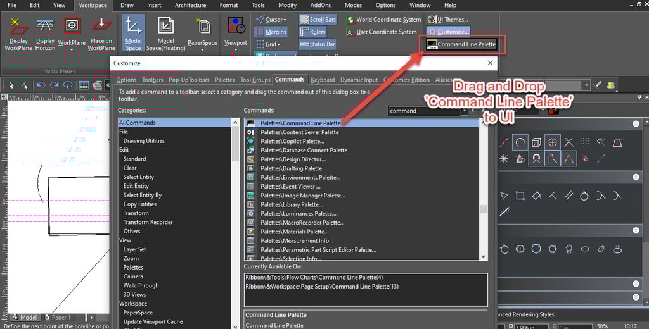Click the 3D cube icon in palette

click(x=536, y=142)
